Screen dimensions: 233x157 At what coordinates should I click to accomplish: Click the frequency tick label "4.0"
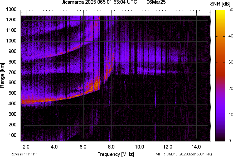point(54,147)
